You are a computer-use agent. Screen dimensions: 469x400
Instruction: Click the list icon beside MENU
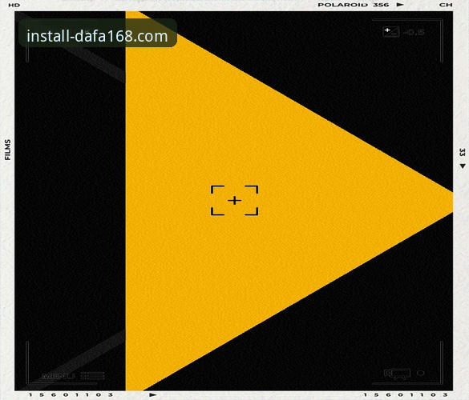coord(93,376)
